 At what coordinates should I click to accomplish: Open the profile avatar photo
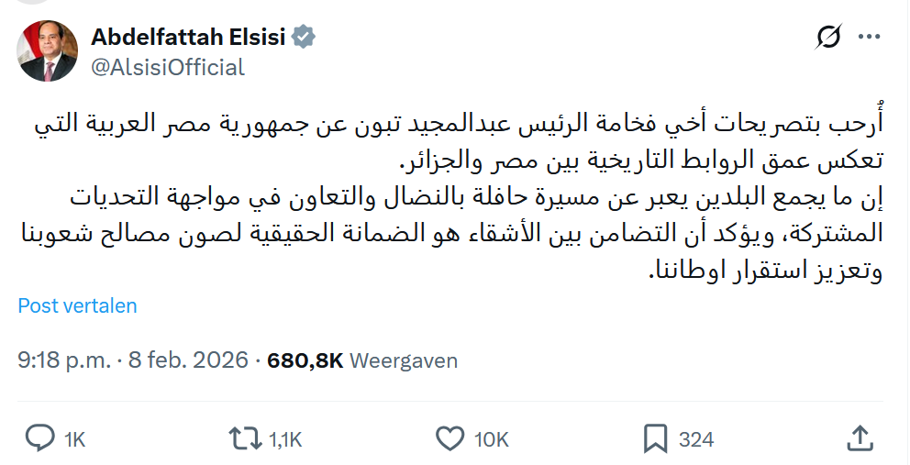coord(47,51)
